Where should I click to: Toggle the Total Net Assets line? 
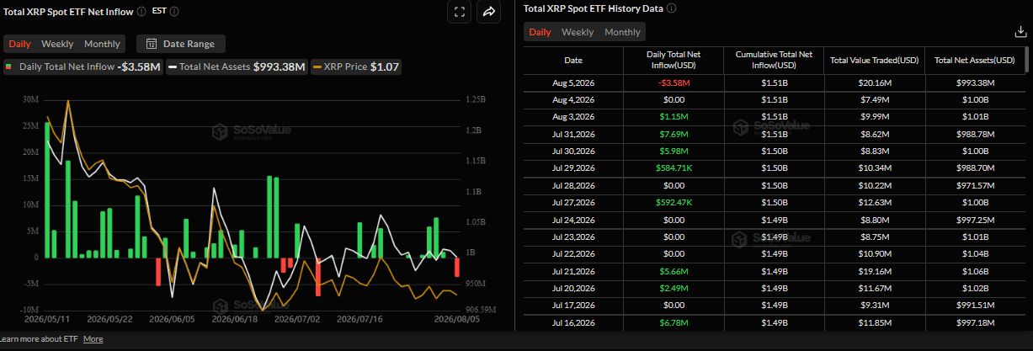(x=237, y=66)
